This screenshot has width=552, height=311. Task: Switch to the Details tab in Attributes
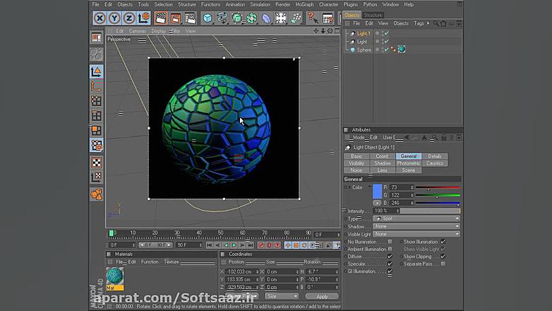[x=435, y=156]
